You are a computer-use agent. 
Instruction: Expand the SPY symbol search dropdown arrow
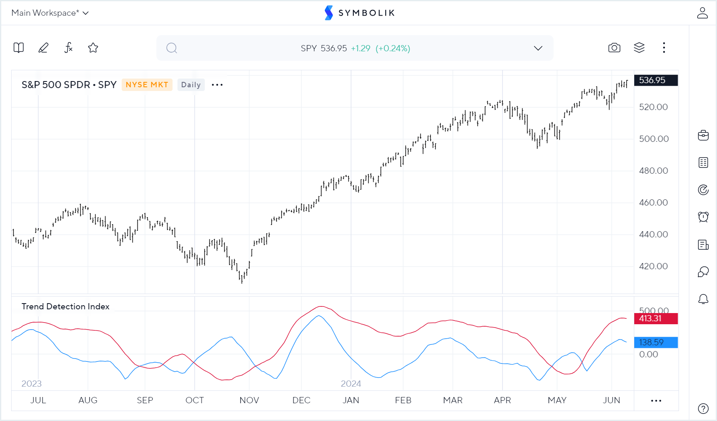coord(538,48)
